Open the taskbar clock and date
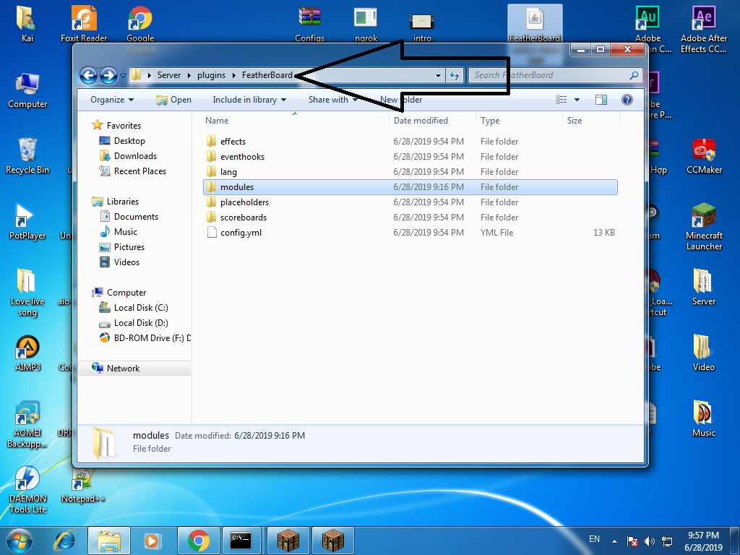This screenshot has width=740, height=555. (x=704, y=541)
